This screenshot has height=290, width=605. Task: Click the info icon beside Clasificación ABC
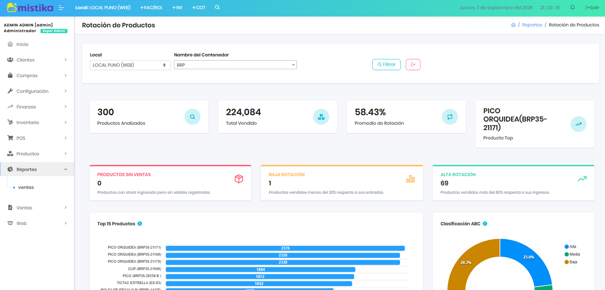[x=485, y=224]
